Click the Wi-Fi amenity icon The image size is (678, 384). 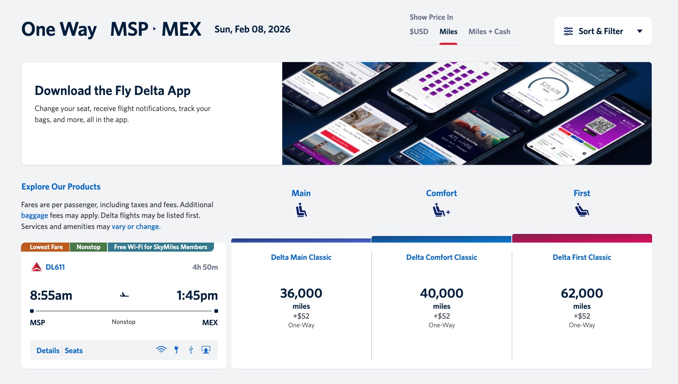pos(161,350)
